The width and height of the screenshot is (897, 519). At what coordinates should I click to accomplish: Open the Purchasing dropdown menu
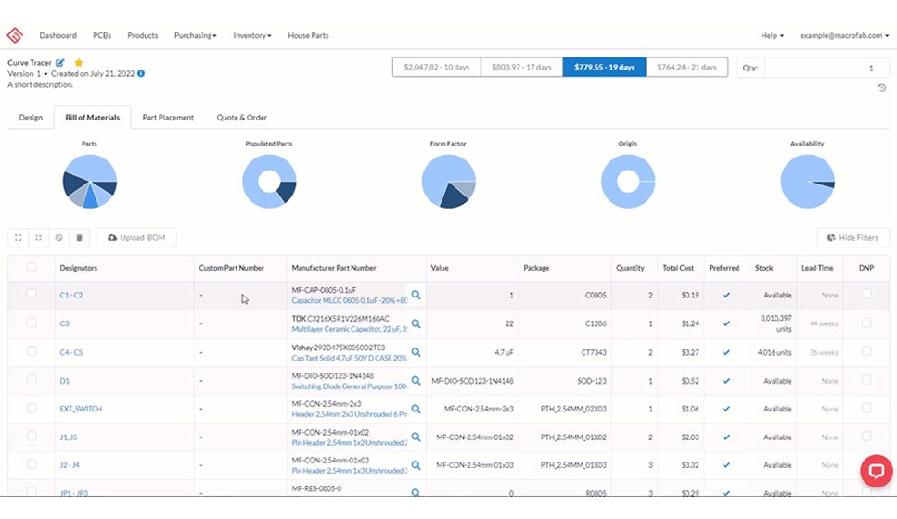(x=195, y=35)
